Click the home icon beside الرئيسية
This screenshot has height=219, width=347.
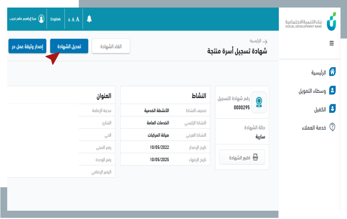point(332,72)
